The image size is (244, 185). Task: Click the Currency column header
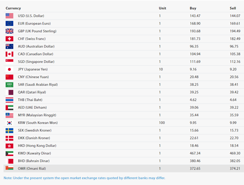[x=13, y=8]
